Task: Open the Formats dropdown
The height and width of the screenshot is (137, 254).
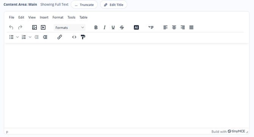Action: (69, 28)
